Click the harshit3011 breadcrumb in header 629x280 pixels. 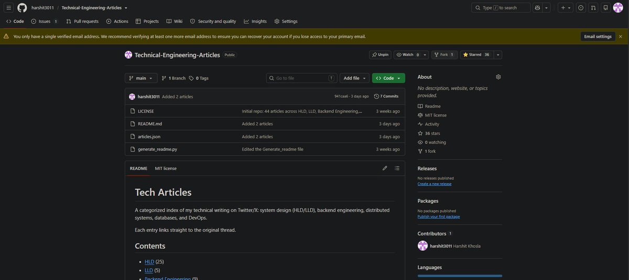tap(42, 8)
